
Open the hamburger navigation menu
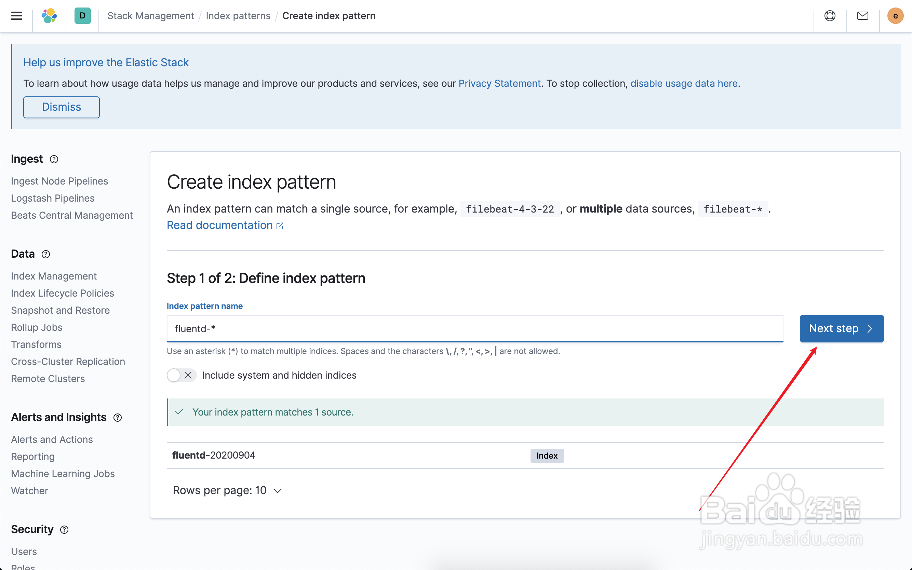16,16
